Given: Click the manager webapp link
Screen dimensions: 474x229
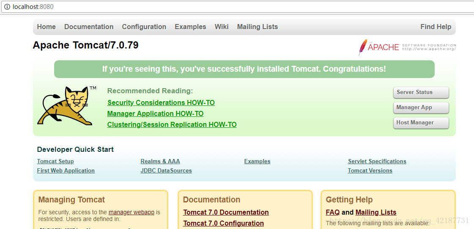Looking at the screenshot, I should (132, 212).
